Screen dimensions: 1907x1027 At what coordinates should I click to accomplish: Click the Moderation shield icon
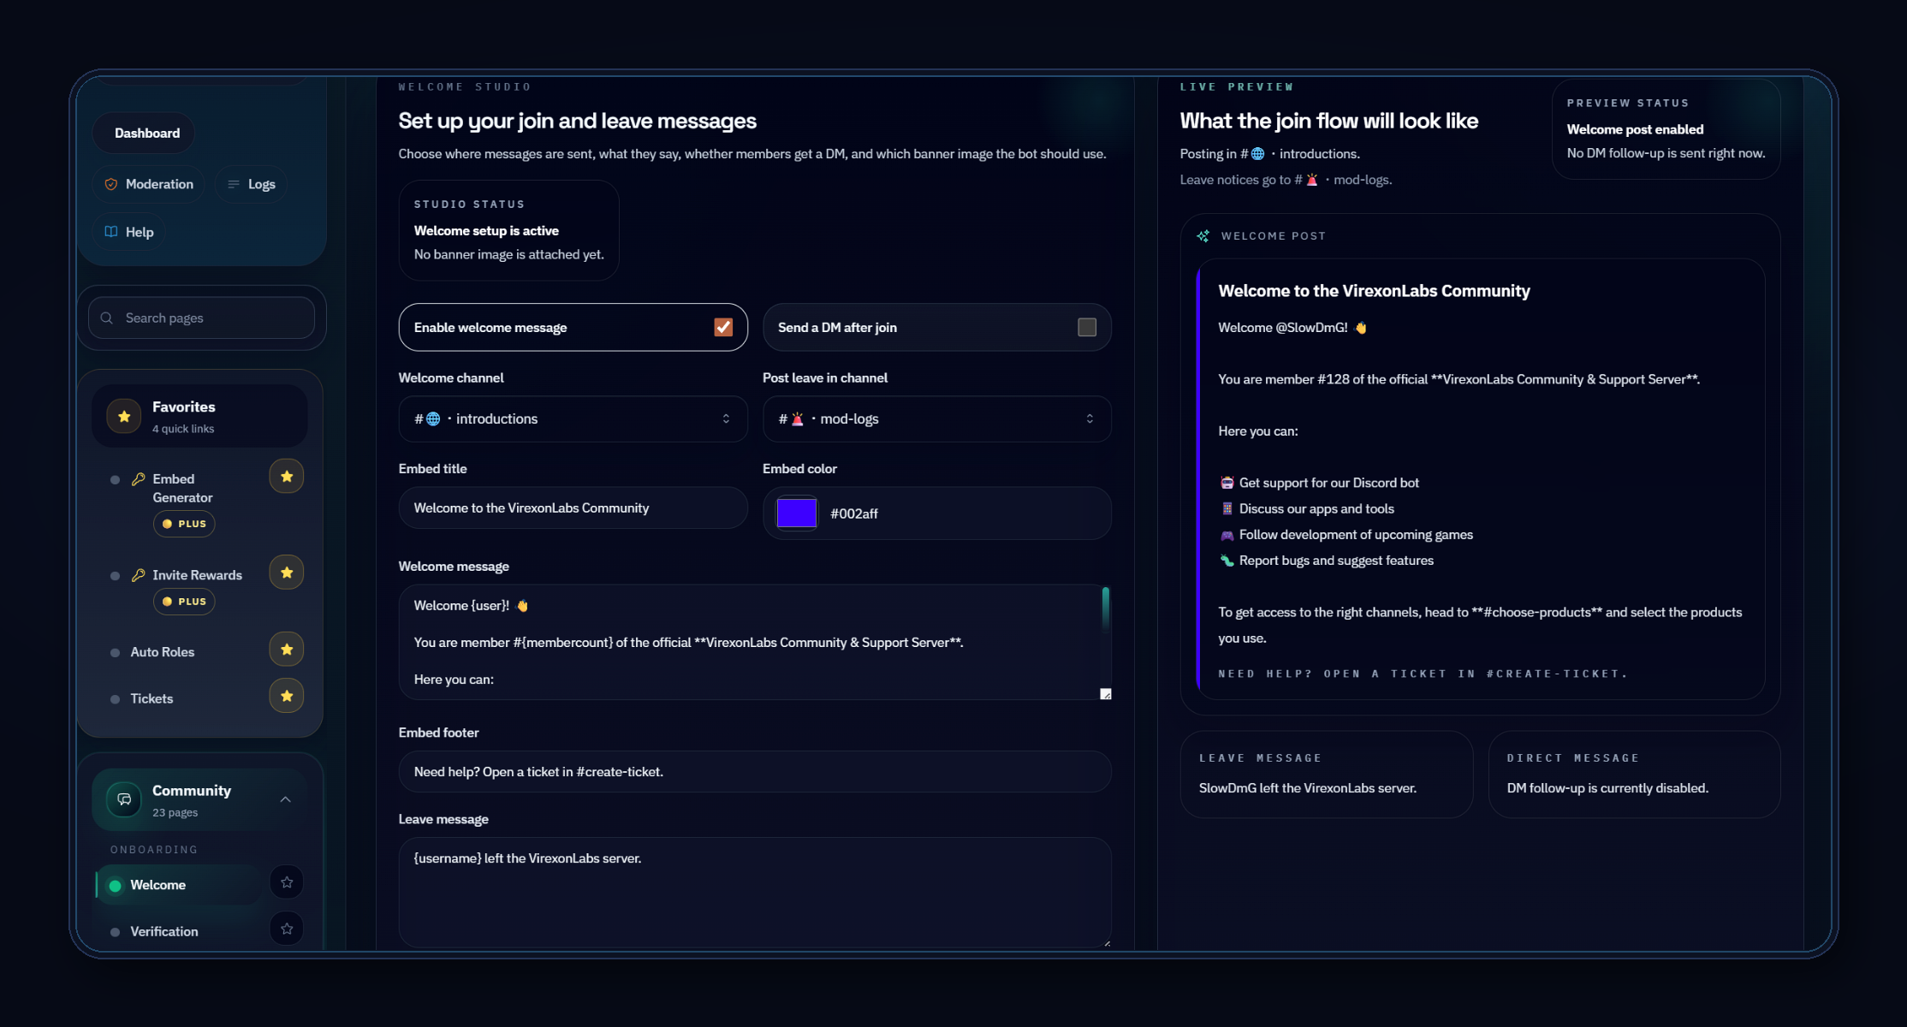(x=111, y=184)
